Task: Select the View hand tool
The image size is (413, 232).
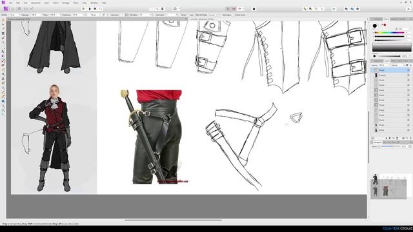Action: click(3, 20)
